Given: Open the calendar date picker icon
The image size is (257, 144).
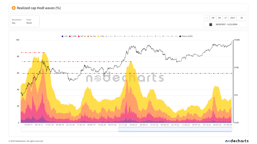Looking at the screenshot, I should pyautogui.click(x=211, y=24).
